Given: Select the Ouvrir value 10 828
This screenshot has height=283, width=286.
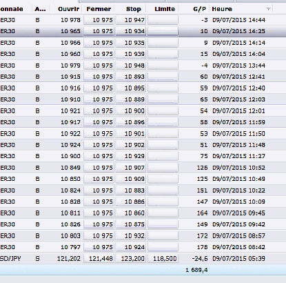Looking at the screenshot, I should point(70,202).
